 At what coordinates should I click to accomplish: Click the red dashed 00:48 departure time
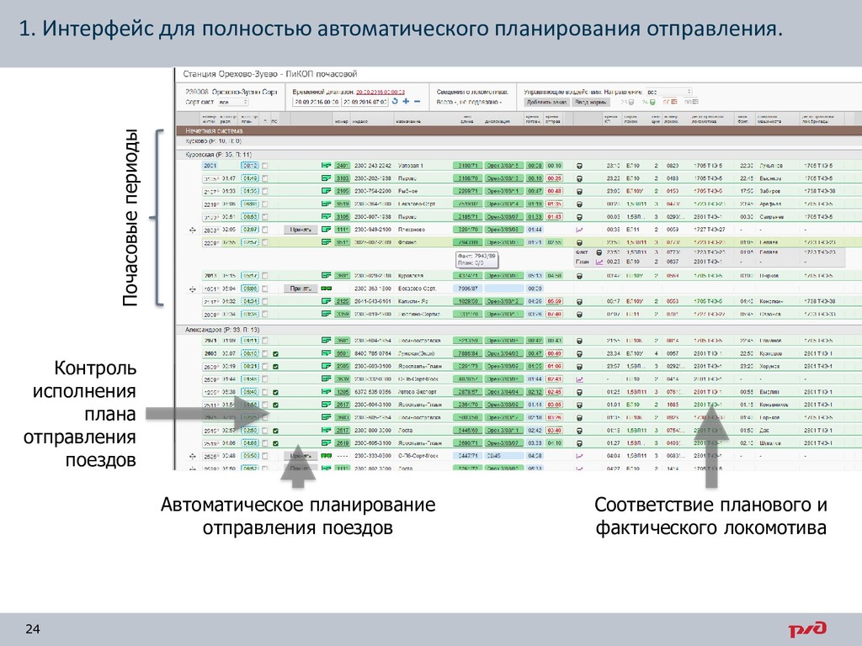[x=554, y=191]
